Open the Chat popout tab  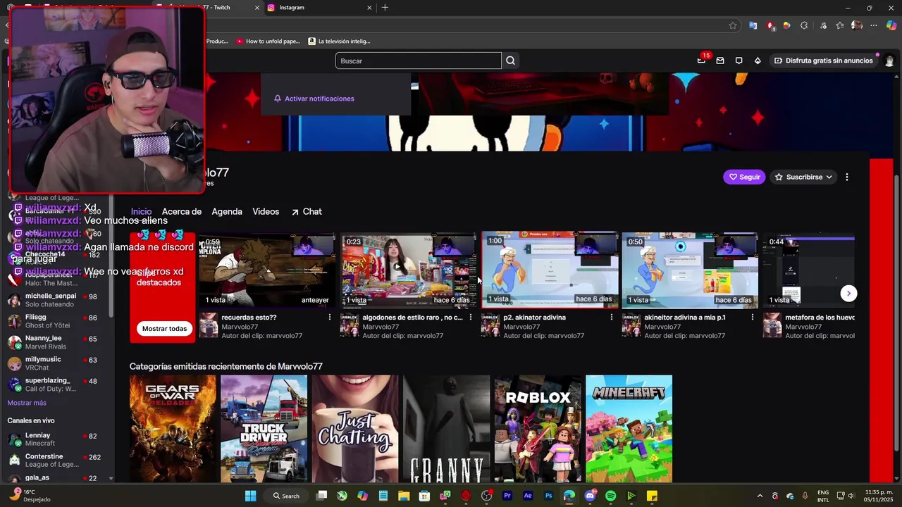coord(307,212)
